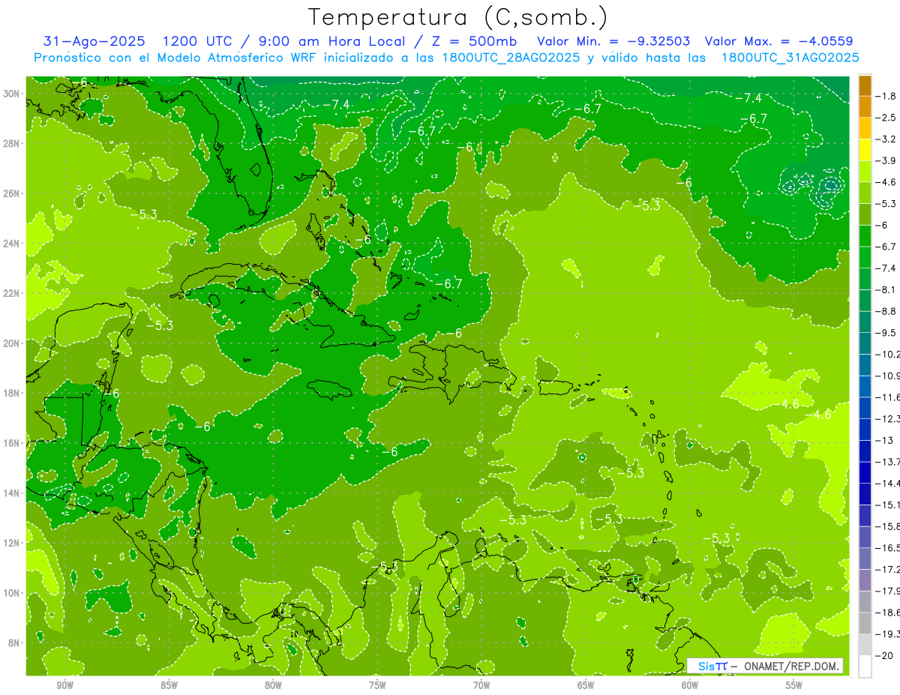Pick the white colorbar swatch below -20
This screenshot has height=695, width=900.
point(865,667)
